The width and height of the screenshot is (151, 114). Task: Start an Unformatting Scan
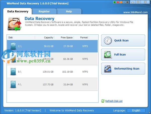(123, 69)
